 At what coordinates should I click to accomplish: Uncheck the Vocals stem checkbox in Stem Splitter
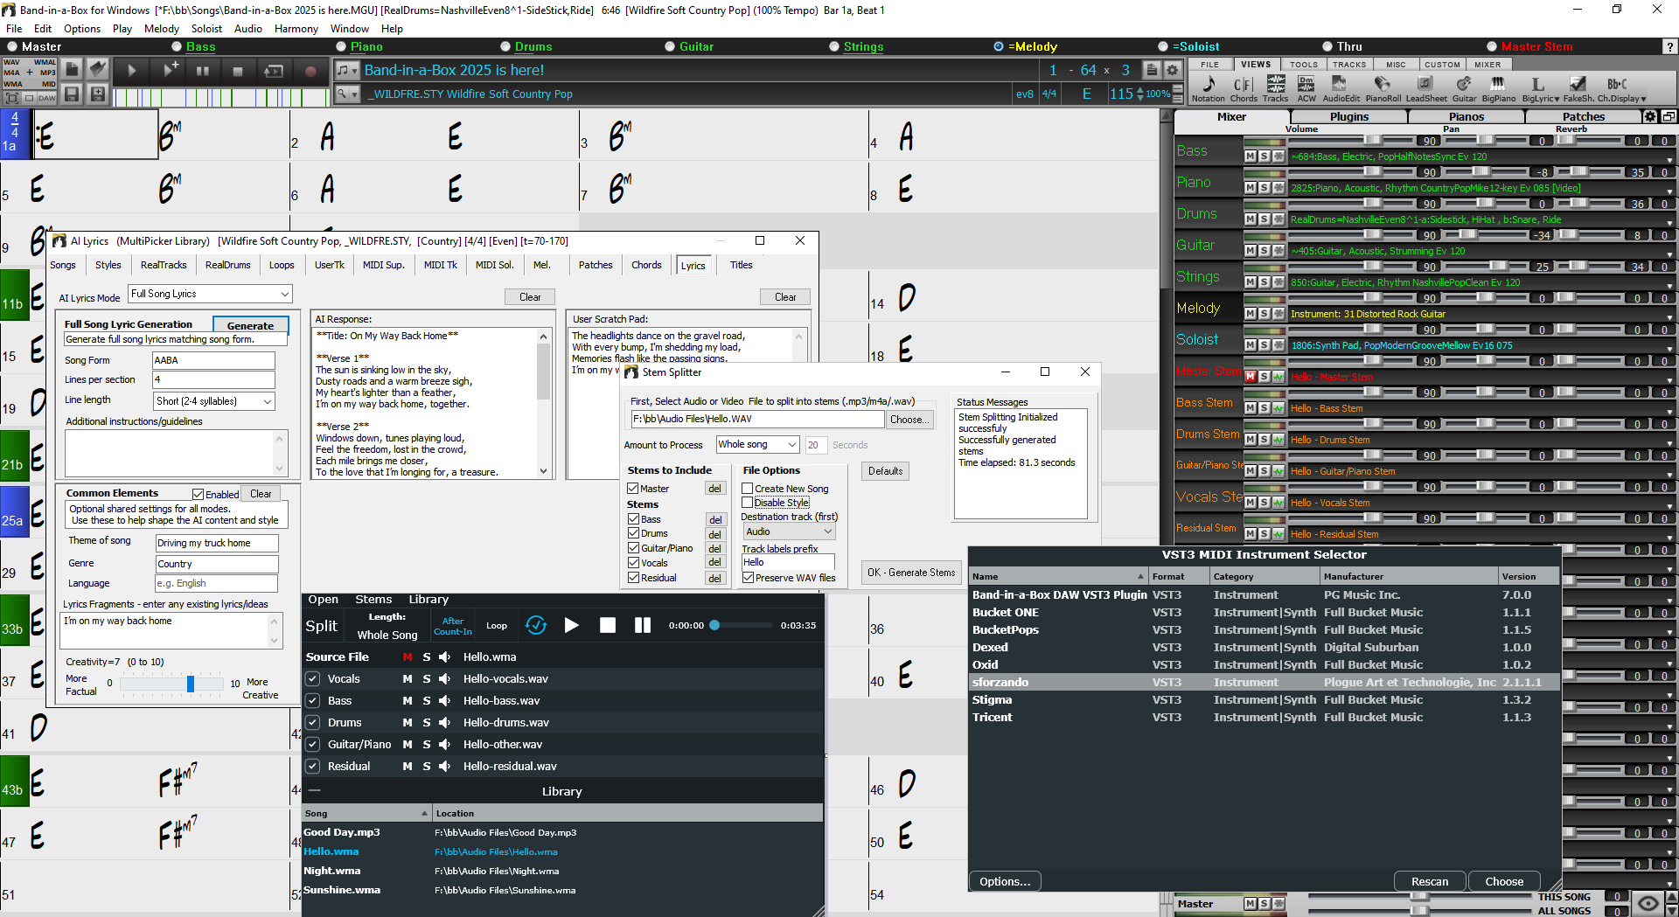[634, 563]
